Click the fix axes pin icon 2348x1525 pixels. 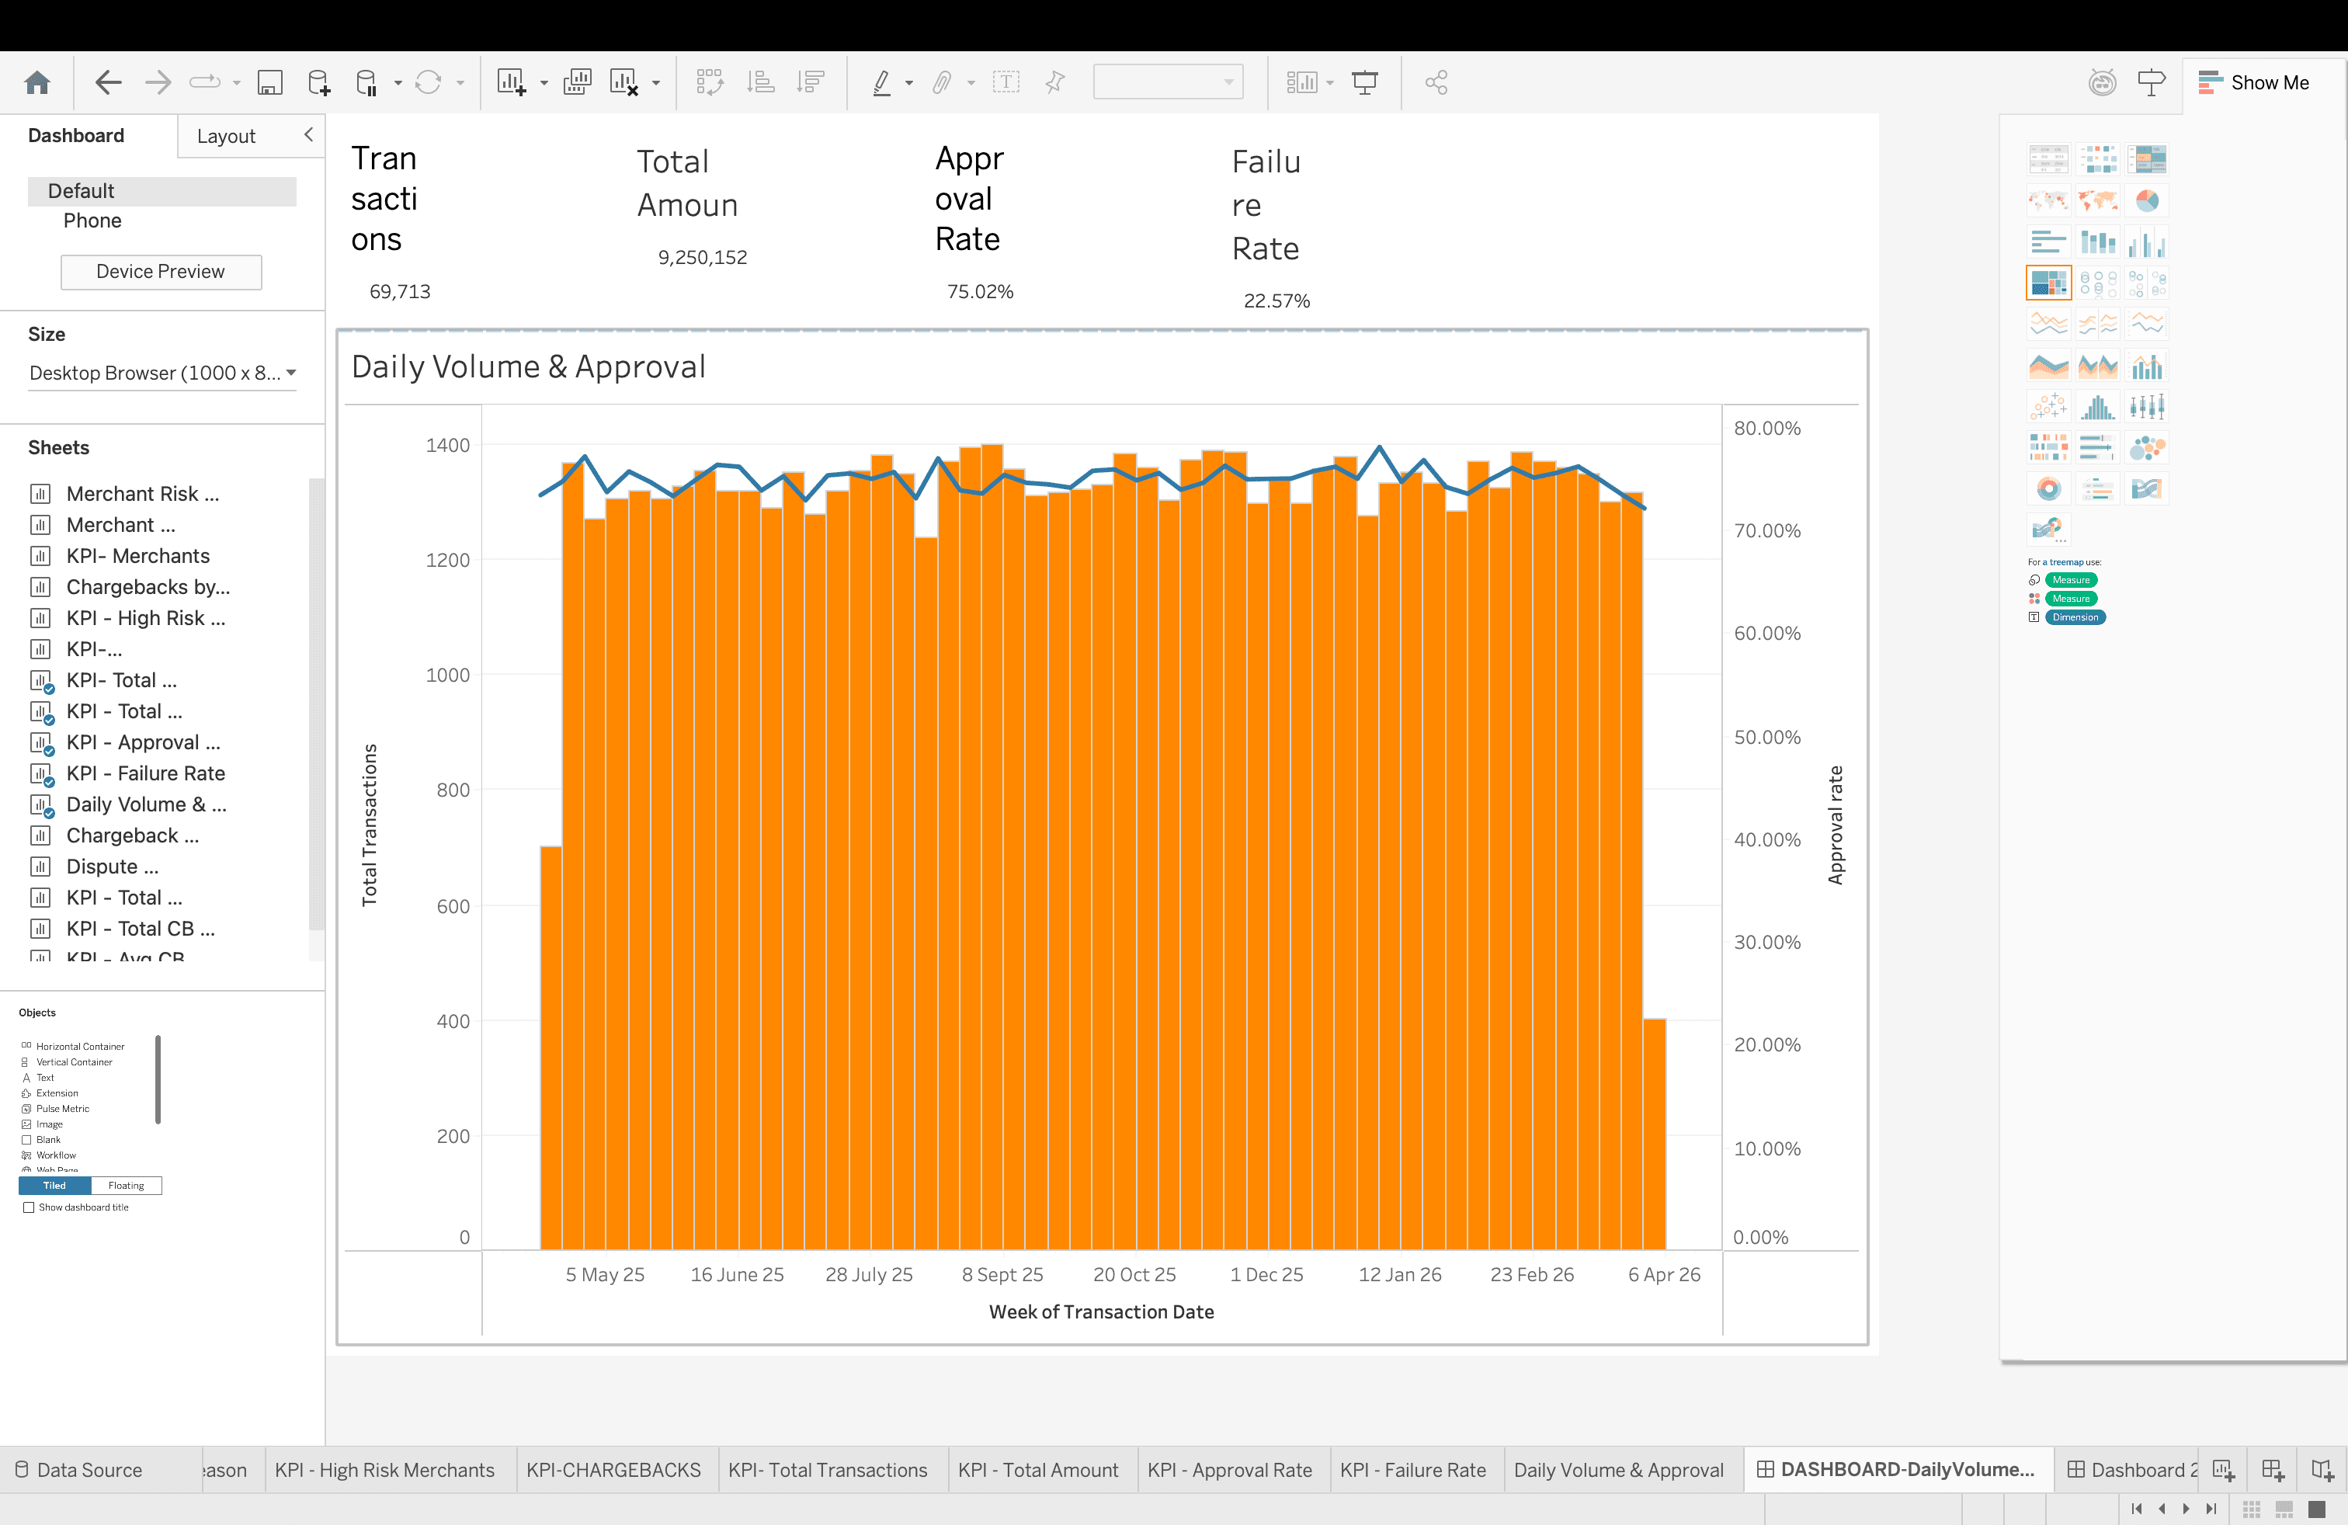[x=1056, y=83]
